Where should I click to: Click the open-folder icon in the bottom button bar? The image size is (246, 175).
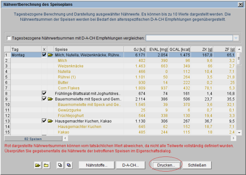[37, 165]
